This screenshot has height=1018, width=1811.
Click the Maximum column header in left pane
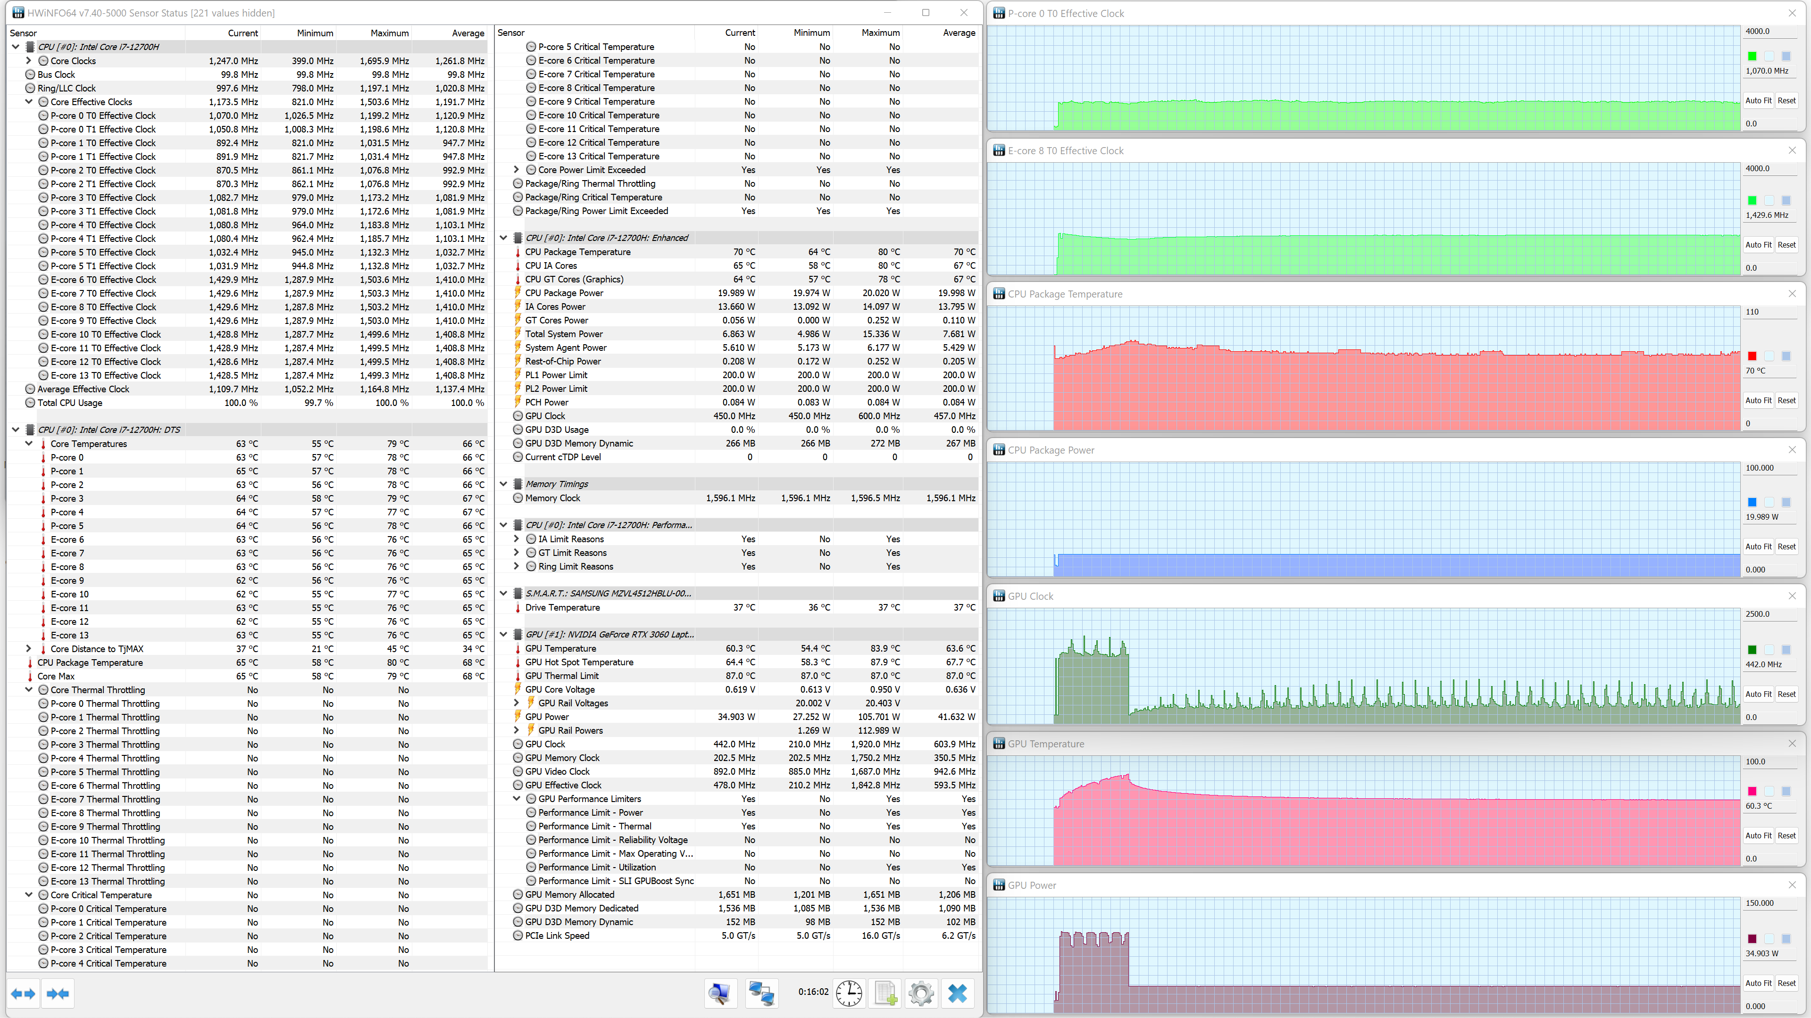[x=389, y=33]
